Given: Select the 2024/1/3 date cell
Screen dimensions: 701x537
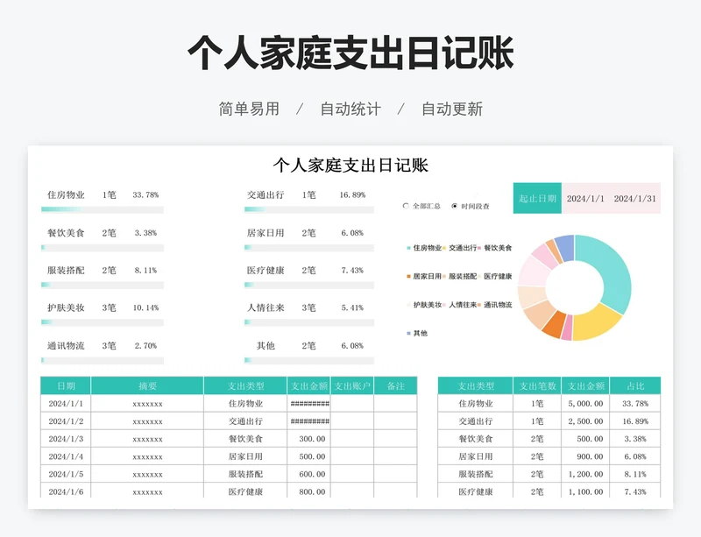Looking at the screenshot, I should pos(66,439).
